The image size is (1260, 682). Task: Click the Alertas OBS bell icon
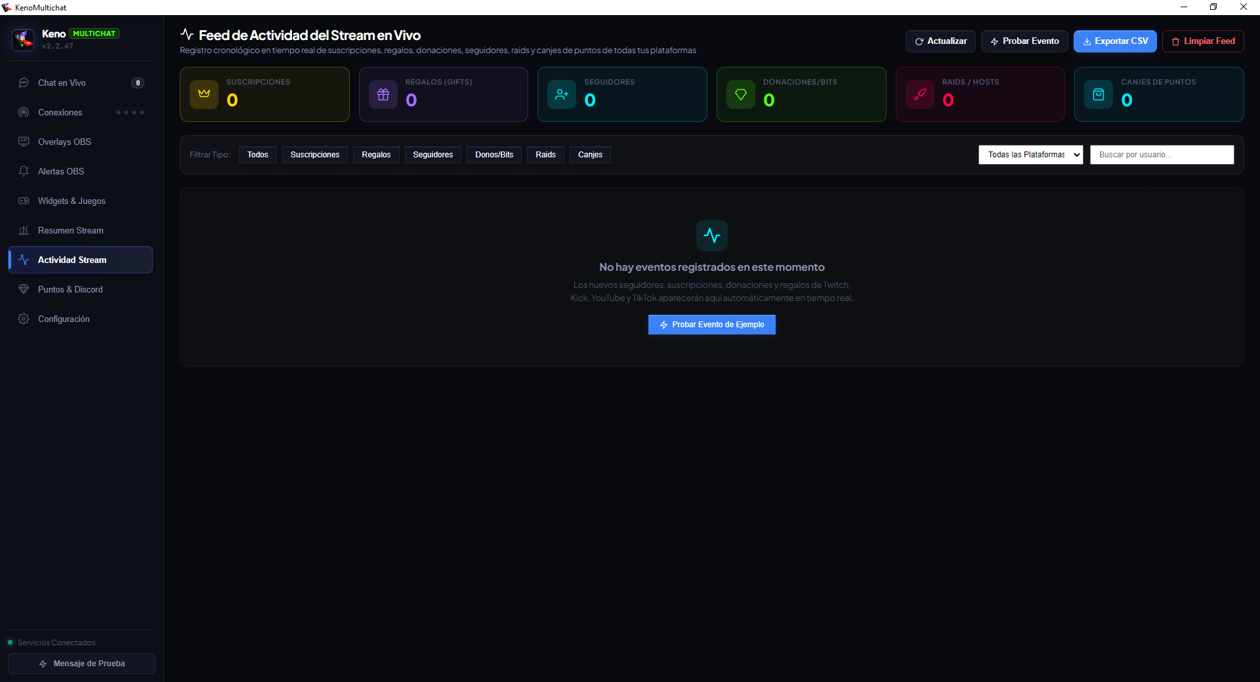coord(24,171)
